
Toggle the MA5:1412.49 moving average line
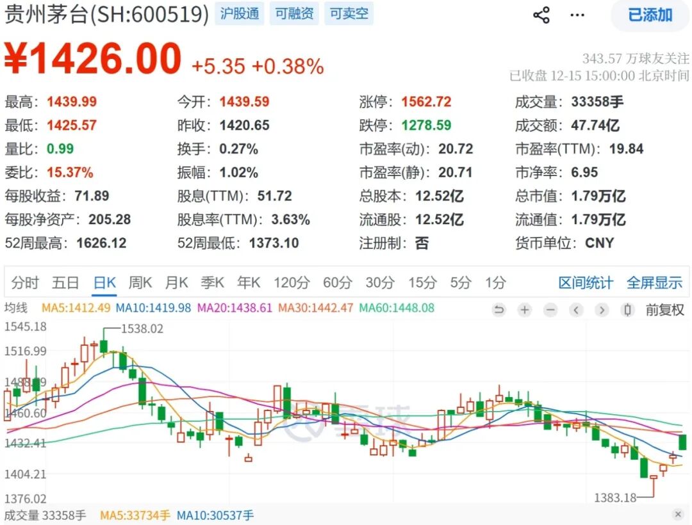(x=76, y=308)
